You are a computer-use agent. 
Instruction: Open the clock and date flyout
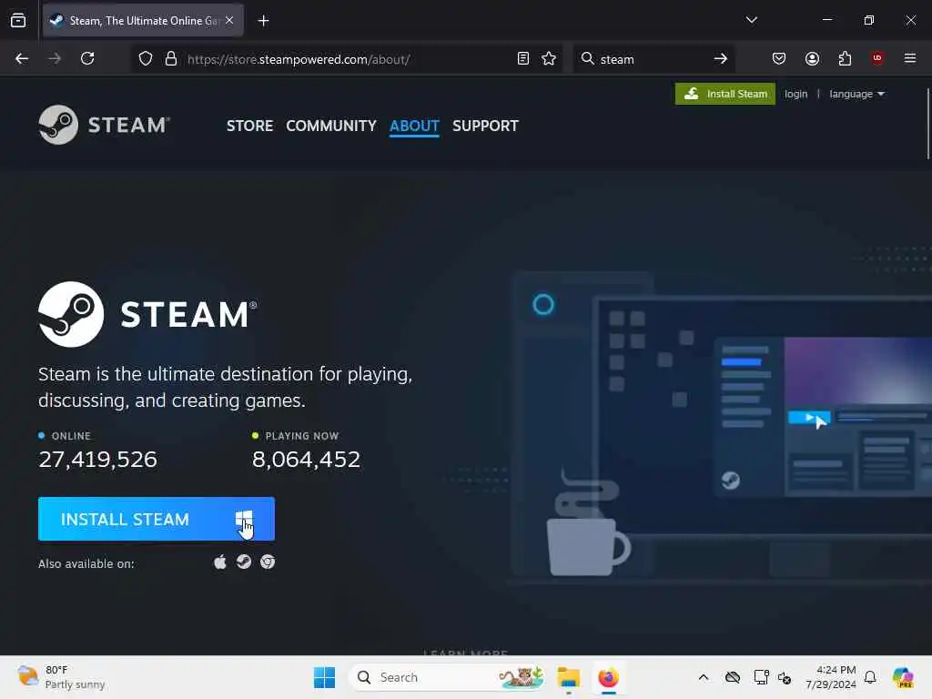point(830,677)
